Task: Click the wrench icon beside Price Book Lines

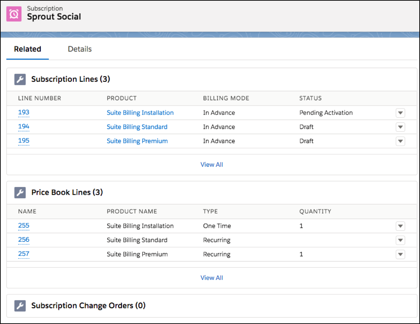Action: (20, 192)
